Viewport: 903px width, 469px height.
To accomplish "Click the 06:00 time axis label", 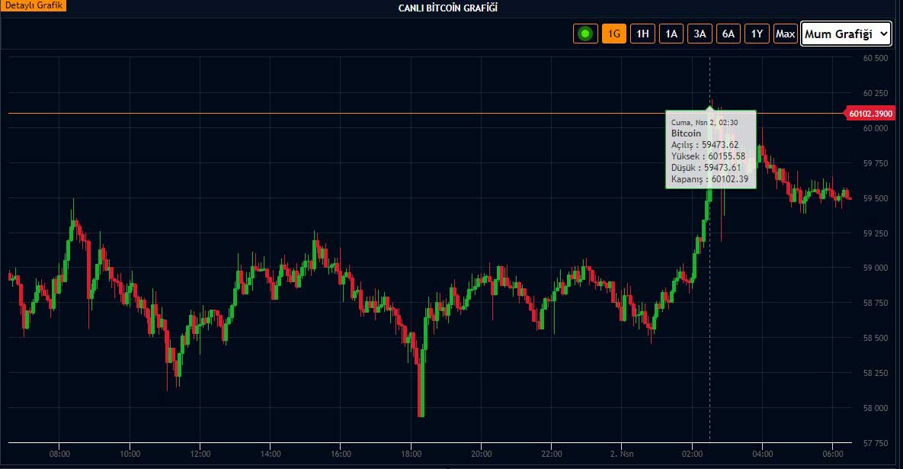I will 833,454.
